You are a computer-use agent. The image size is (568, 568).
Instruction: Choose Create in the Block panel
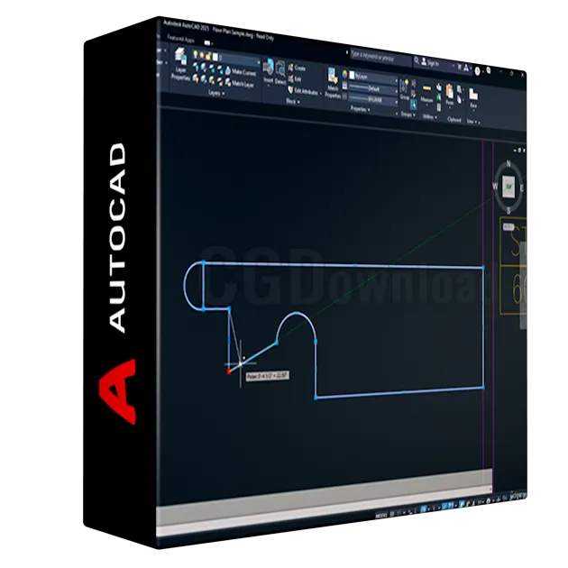297,68
